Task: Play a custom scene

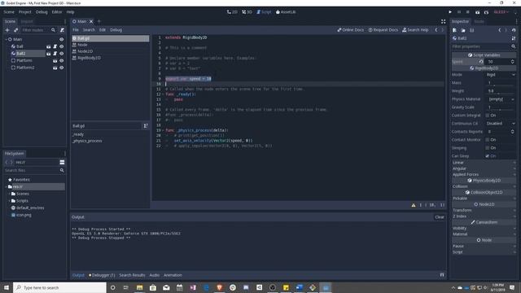Action: (x=486, y=12)
